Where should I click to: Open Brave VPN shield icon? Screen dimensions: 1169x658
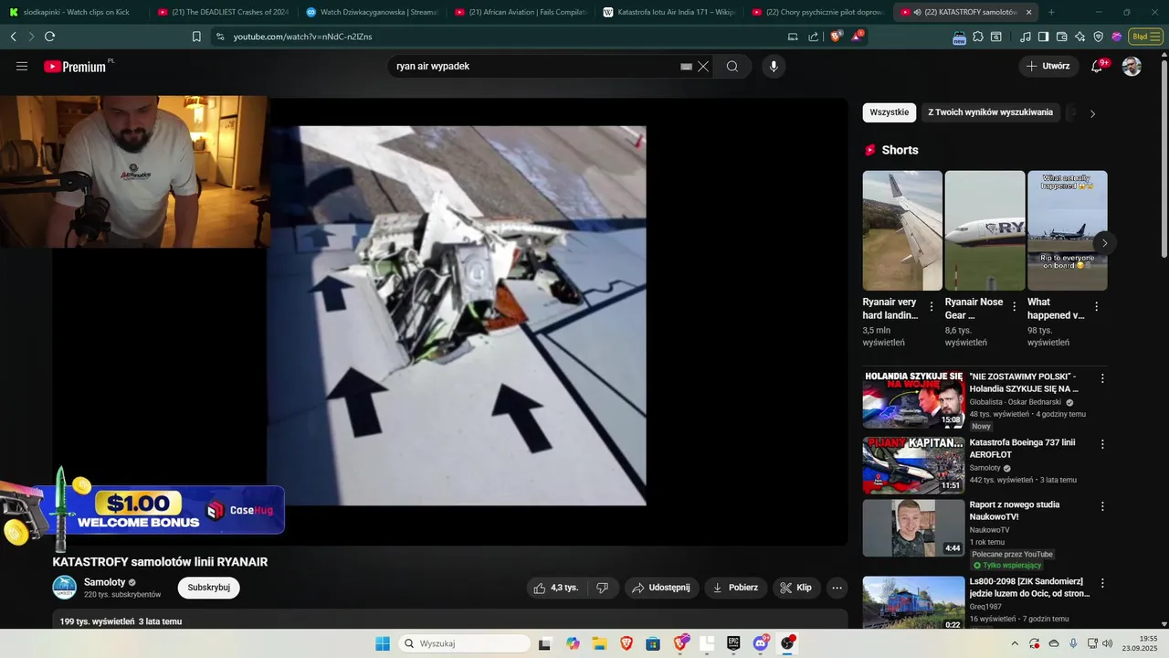point(1098,37)
